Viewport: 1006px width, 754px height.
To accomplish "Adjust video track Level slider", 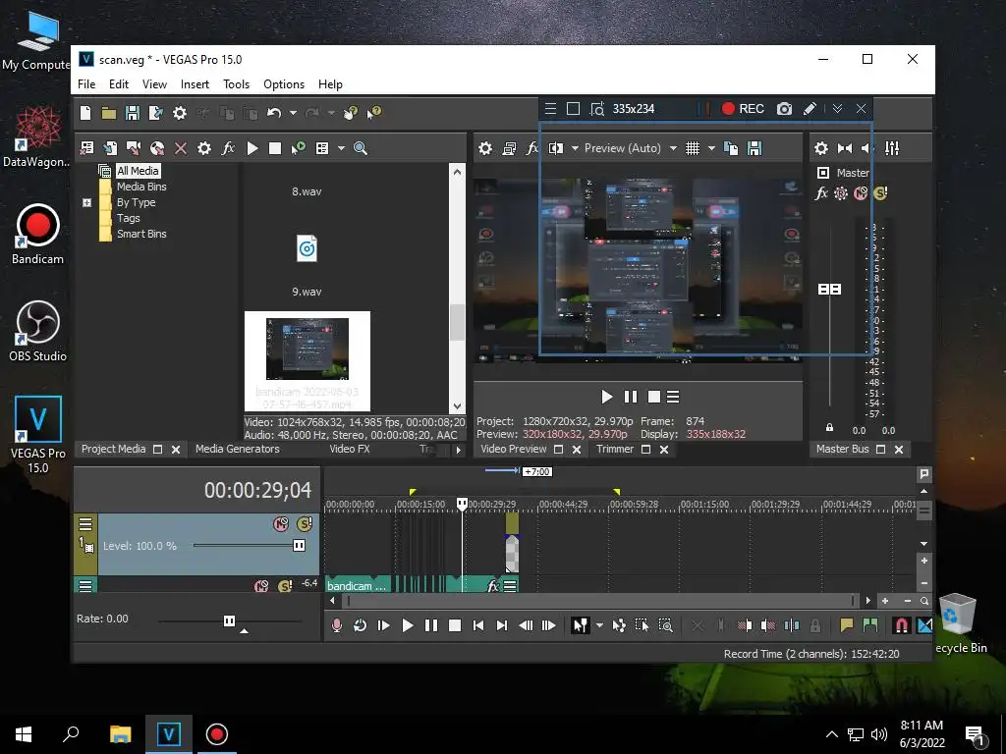I will (x=299, y=546).
